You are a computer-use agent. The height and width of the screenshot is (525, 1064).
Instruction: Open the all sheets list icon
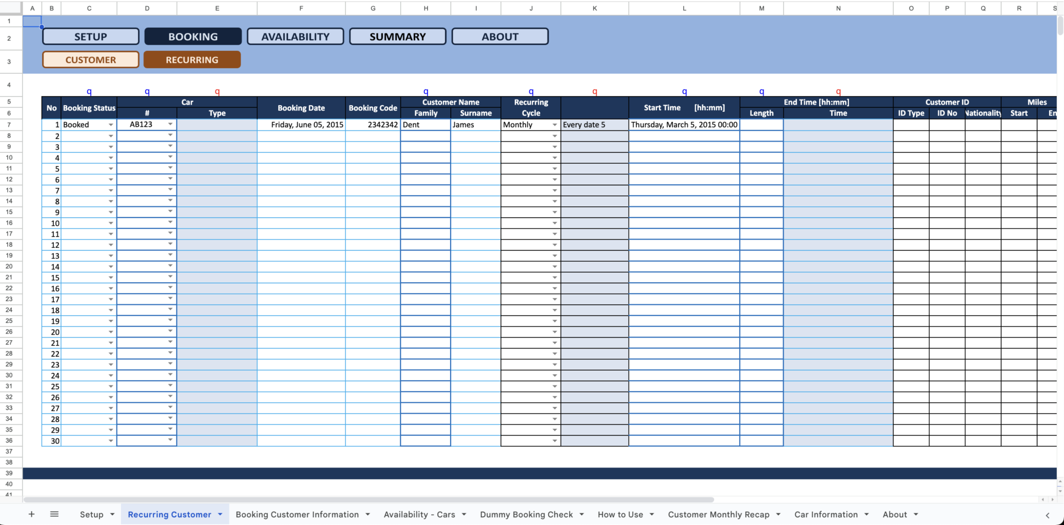pos(54,514)
